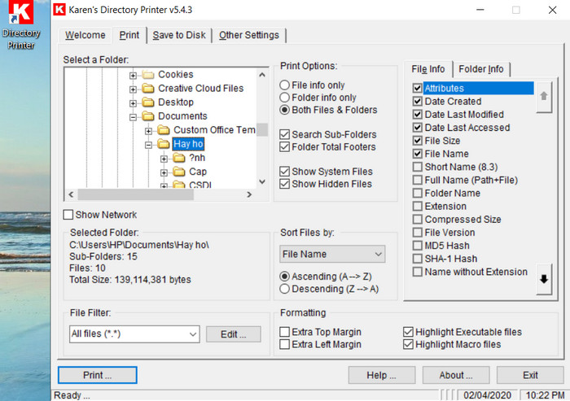Click the Exit button

(530, 375)
